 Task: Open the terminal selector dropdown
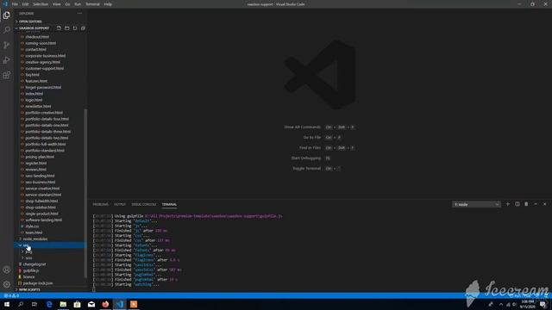[476, 204]
